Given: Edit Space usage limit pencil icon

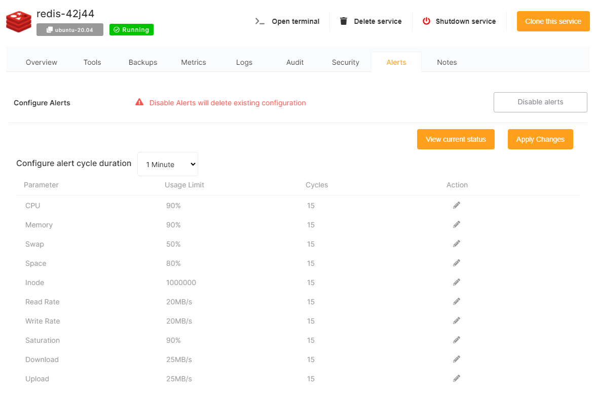Looking at the screenshot, I should [x=457, y=263].
